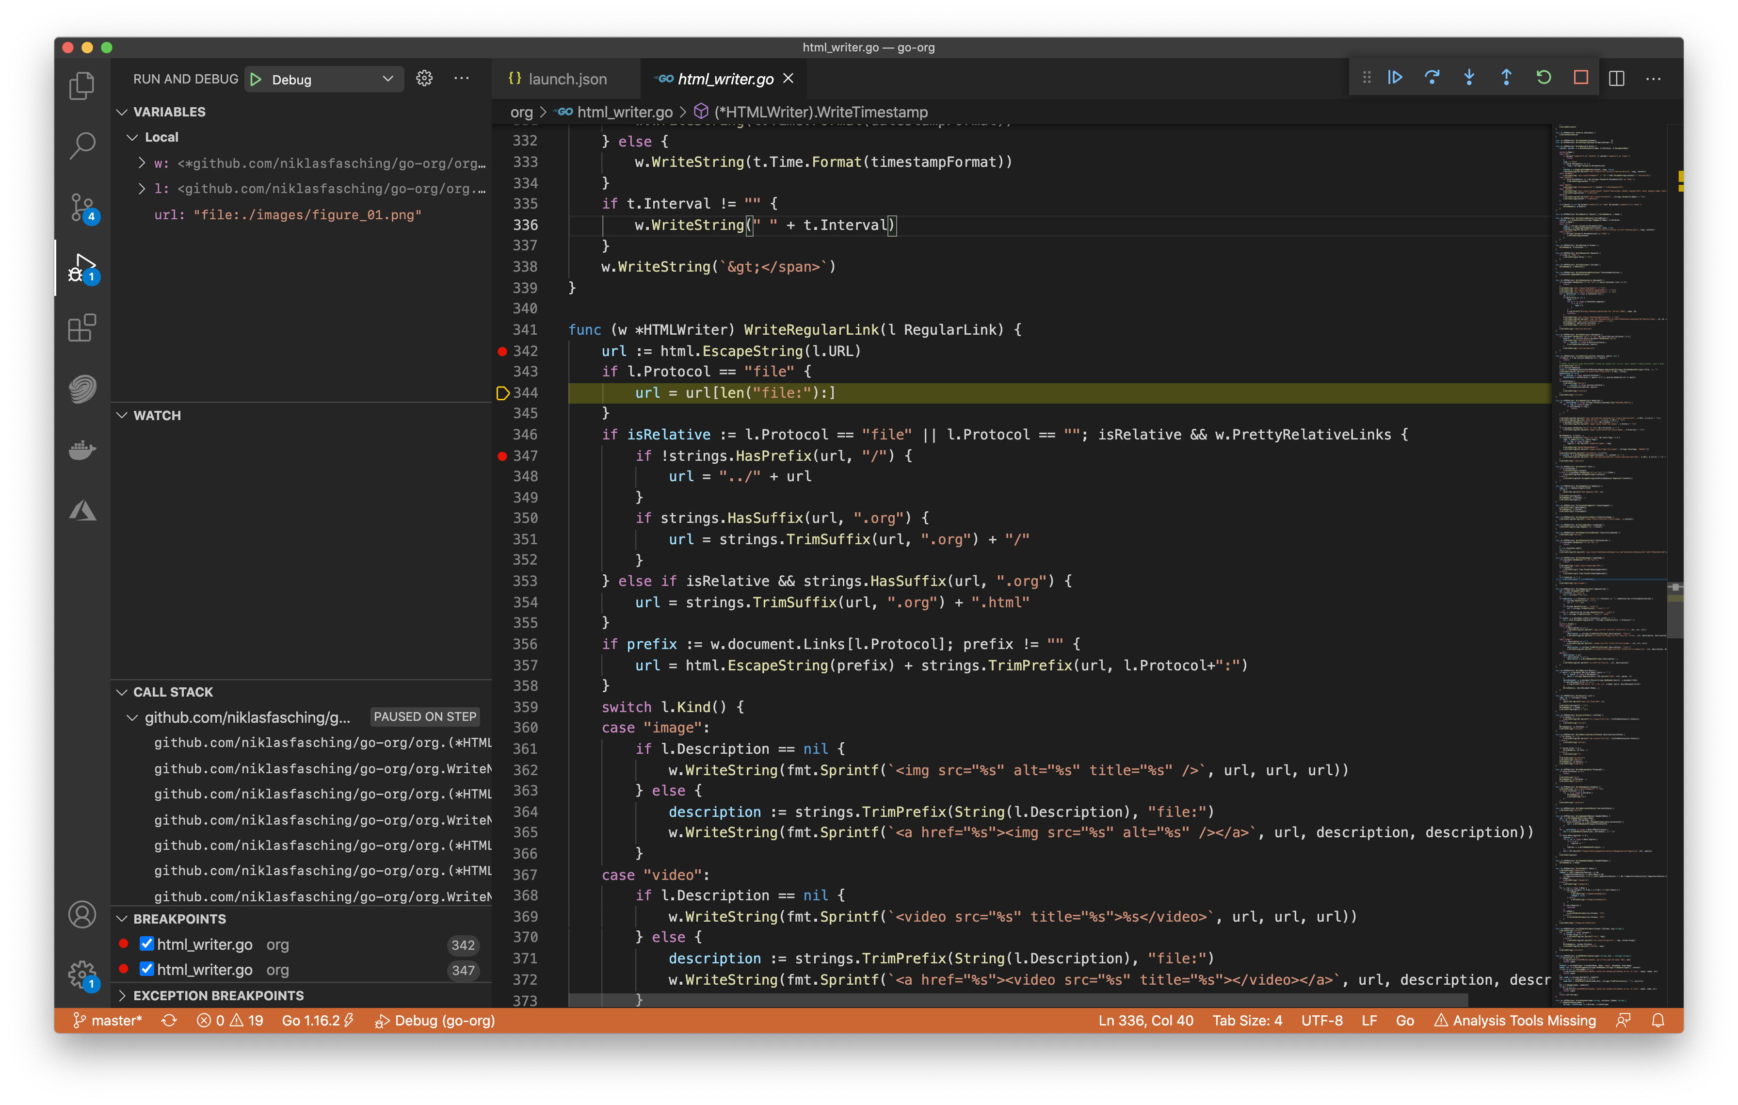Click the editor minimap scrollbar slider
The height and width of the screenshot is (1105, 1738).
(x=1674, y=611)
